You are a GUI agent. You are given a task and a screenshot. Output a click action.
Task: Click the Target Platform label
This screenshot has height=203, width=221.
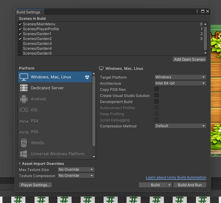(x=113, y=77)
